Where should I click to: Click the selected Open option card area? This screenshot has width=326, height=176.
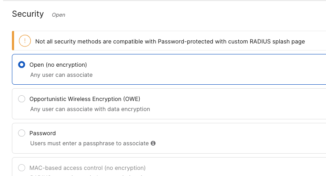tap(169, 69)
